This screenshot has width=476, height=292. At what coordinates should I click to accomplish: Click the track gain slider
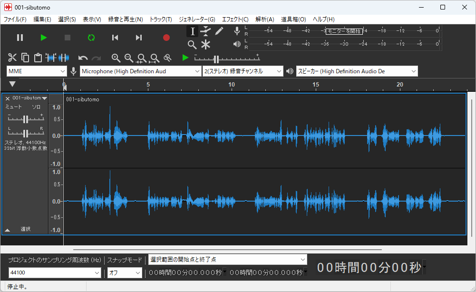[x=26, y=119]
